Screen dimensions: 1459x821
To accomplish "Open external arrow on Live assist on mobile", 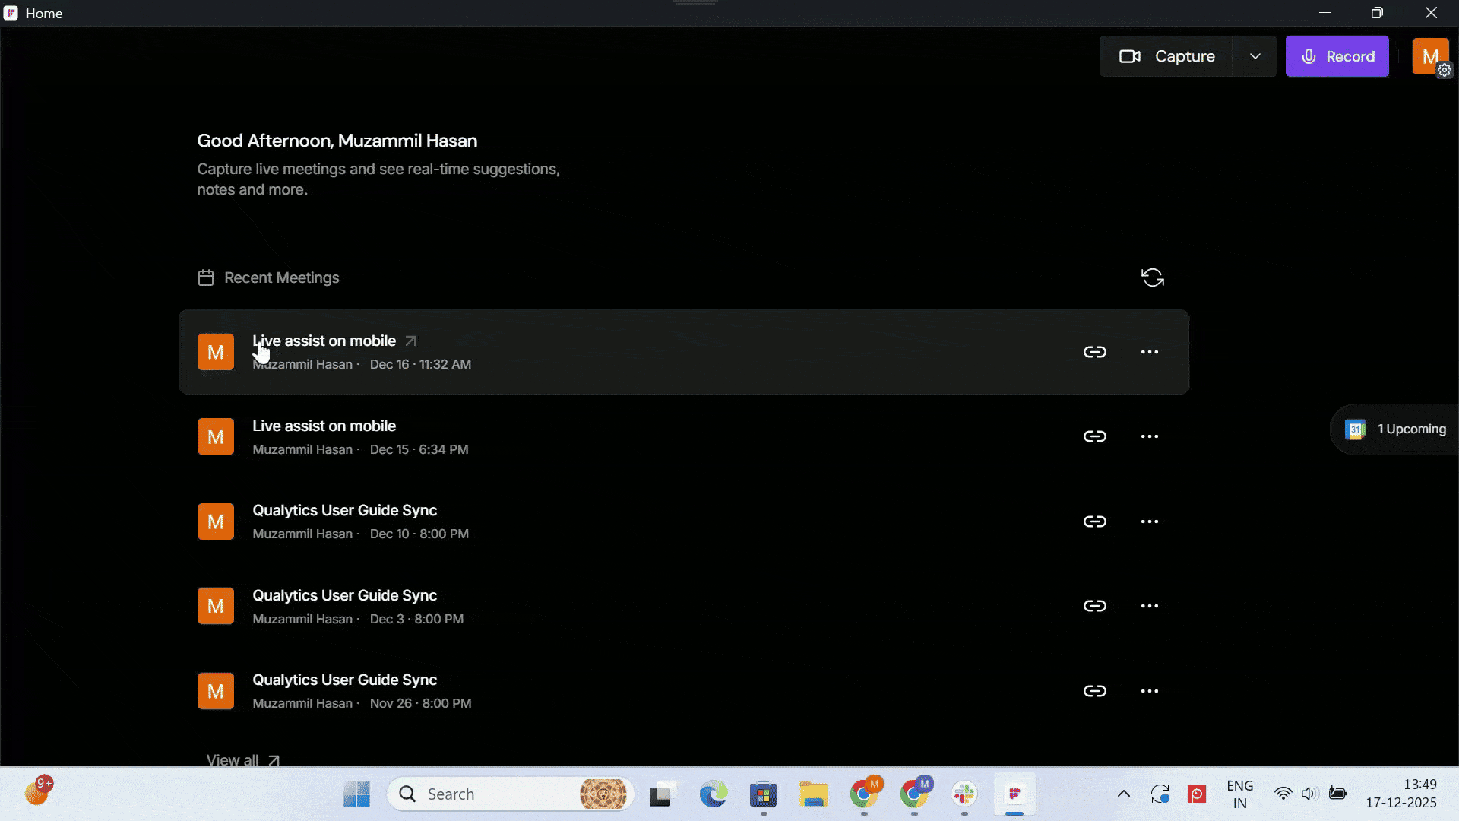I will (410, 341).
